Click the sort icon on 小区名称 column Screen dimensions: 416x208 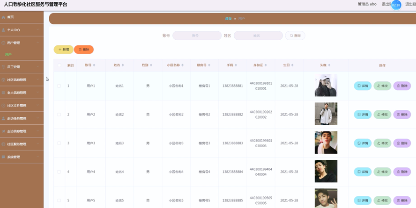(183, 65)
